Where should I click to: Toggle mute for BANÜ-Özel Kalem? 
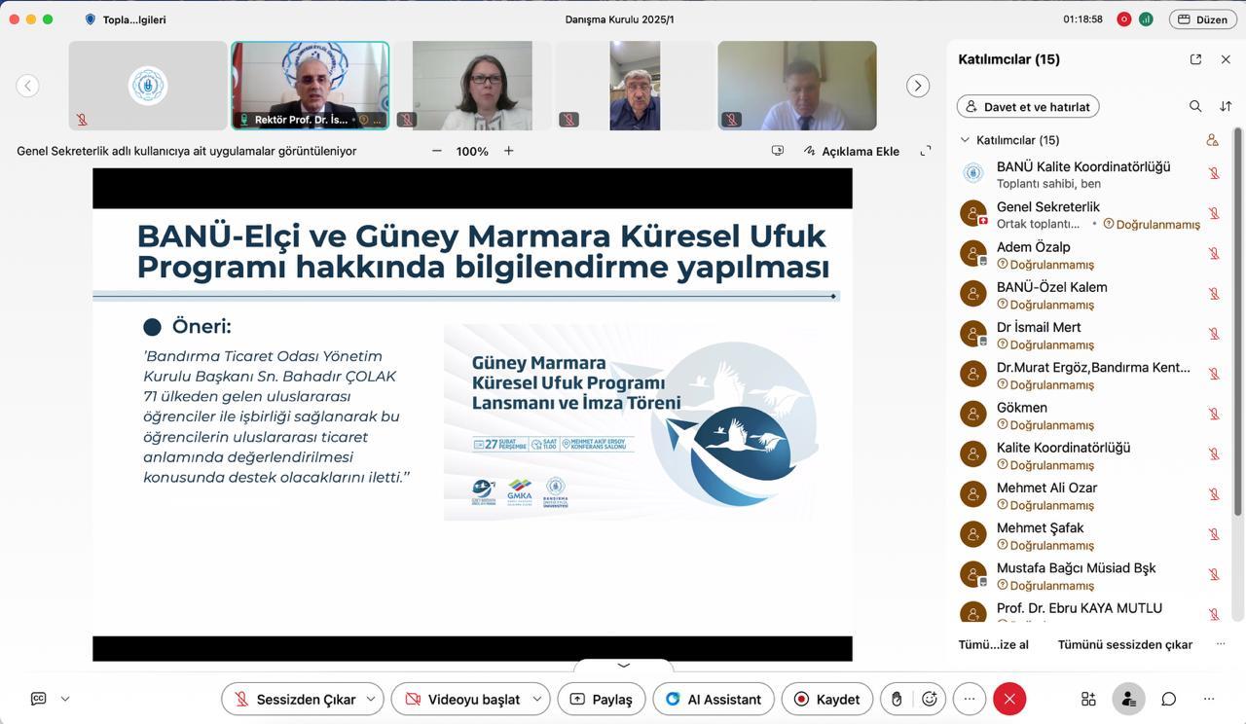click(x=1214, y=294)
